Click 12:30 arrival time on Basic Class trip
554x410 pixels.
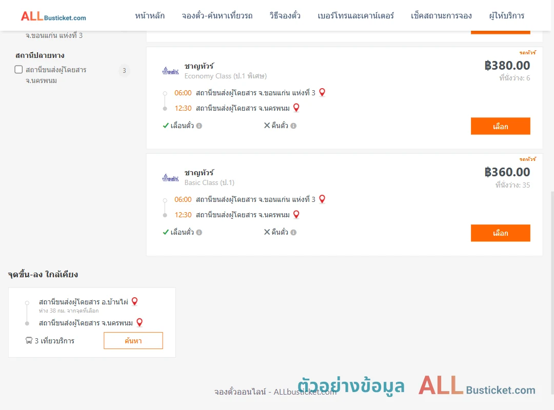point(183,215)
